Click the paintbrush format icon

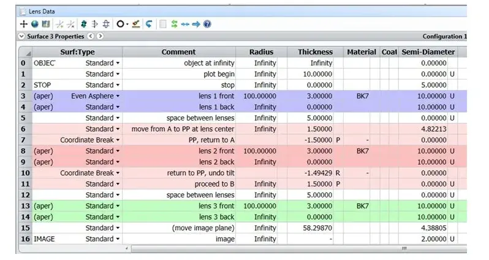(135, 24)
